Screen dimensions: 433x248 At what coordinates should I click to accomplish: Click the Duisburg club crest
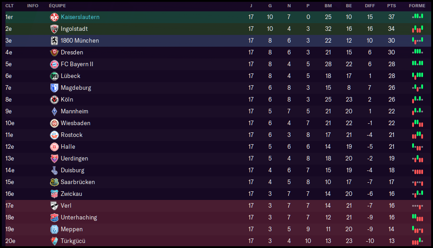[54, 170]
